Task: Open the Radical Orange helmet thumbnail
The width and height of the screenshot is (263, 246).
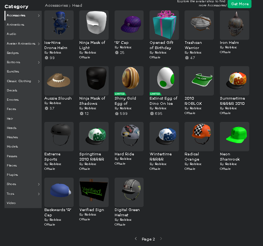Action: coord(199,137)
